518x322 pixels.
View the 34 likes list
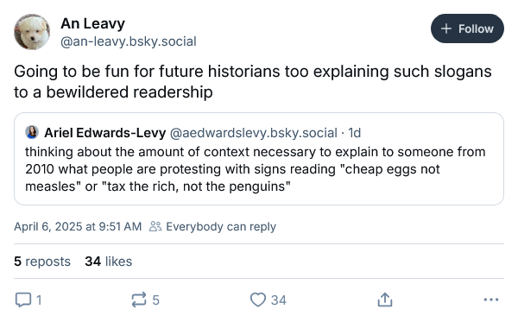109,262
